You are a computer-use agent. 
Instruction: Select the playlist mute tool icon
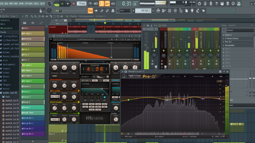point(43,16)
